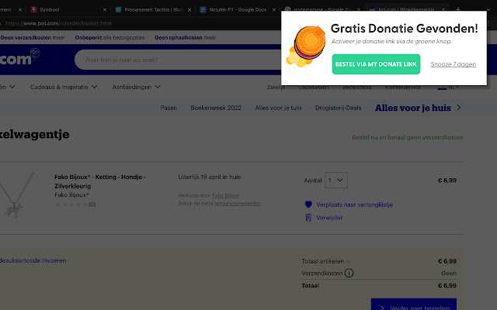This screenshot has height=310, width=497.
Task: Close the Notulen PT Google Docs tab
Action: coord(274,10)
